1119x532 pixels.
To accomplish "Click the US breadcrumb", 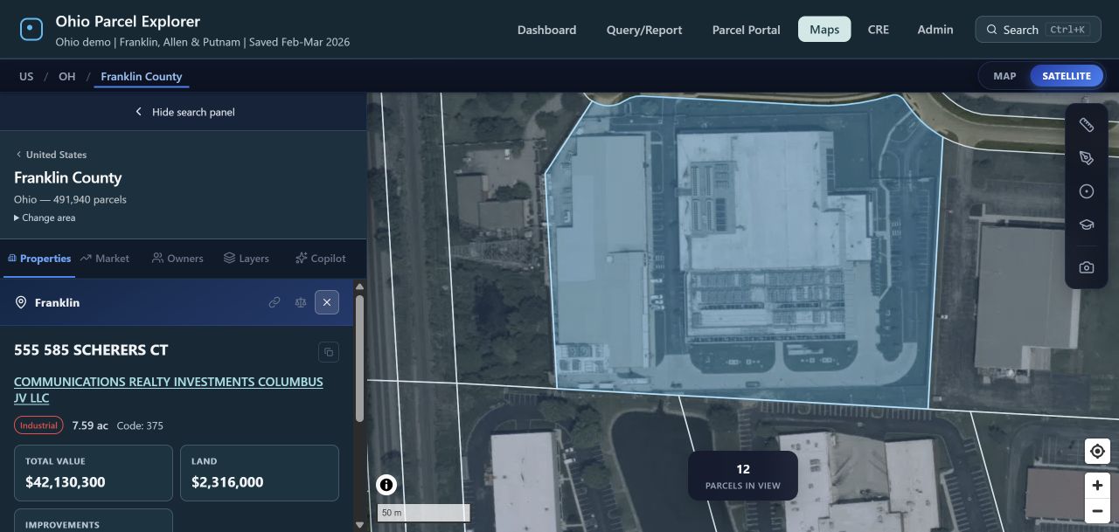I will click(26, 76).
